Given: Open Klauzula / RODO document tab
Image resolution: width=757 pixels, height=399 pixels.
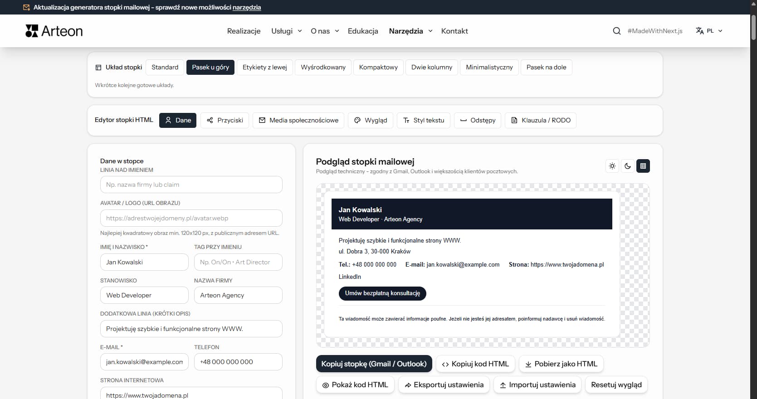Looking at the screenshot, I should [540, 120].
